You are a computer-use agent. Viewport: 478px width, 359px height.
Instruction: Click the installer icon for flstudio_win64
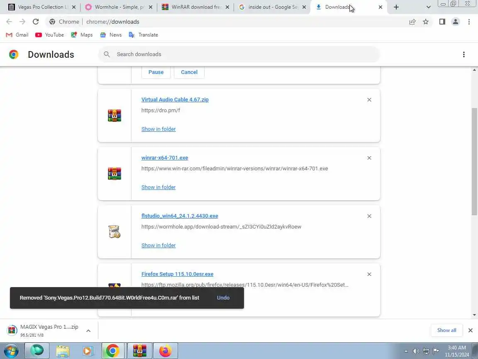[x=115, y=232]
